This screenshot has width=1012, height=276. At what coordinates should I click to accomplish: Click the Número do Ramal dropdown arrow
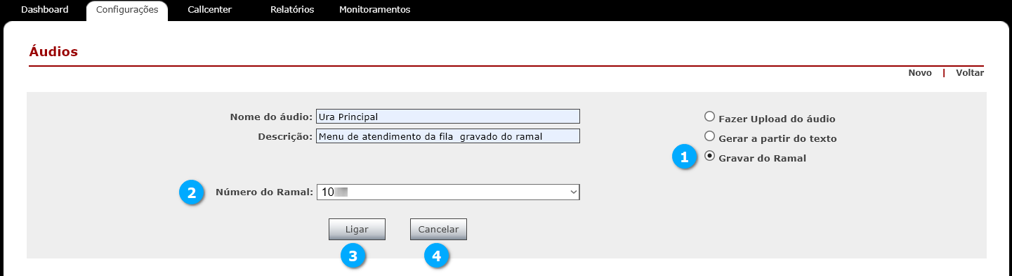[574, 192]
